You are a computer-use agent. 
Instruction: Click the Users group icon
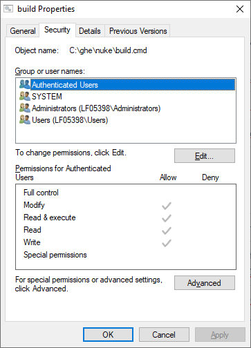[25, 119]
